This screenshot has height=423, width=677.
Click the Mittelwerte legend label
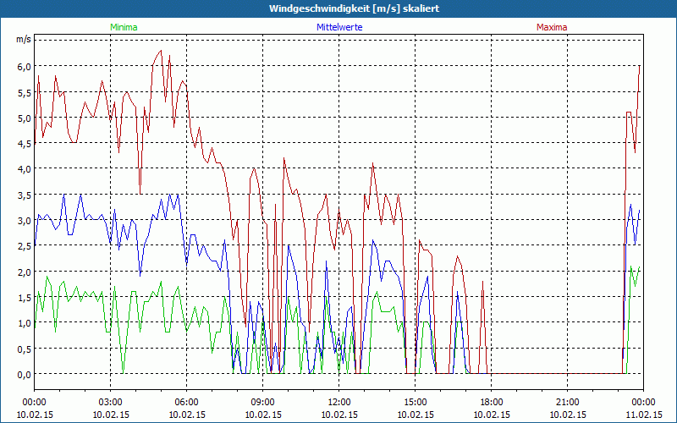point(339,27)
